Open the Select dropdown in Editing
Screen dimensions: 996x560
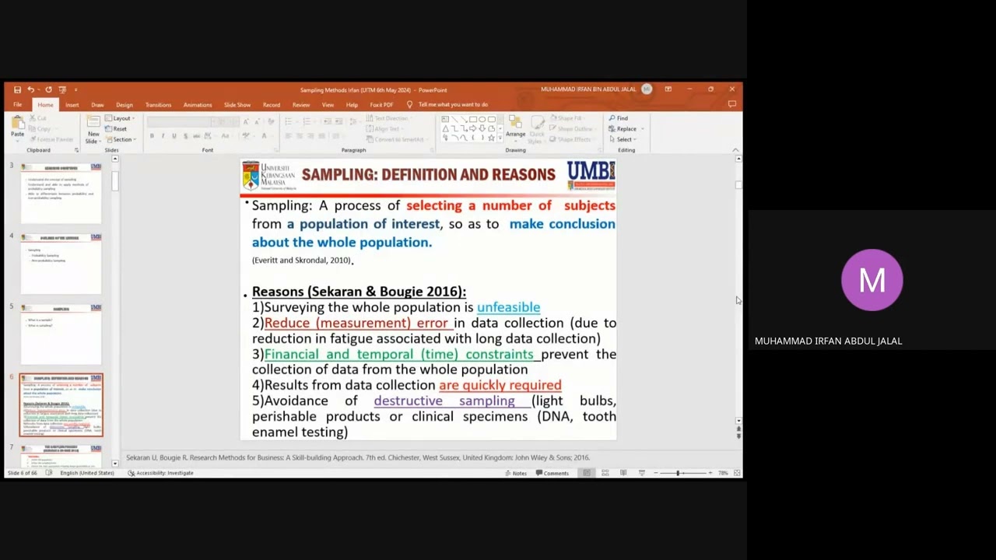[x=623, y=139]
